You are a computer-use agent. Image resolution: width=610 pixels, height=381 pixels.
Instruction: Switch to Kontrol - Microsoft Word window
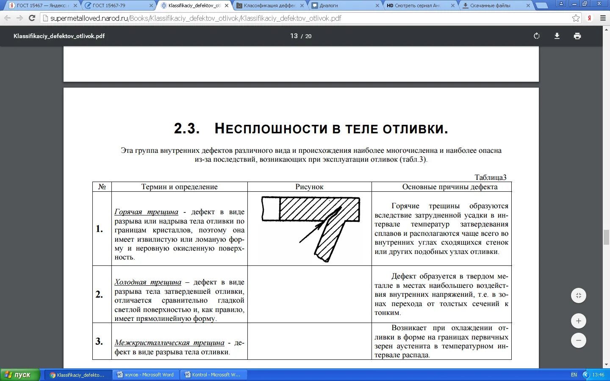pyautogui.click(x=214, y=375)
